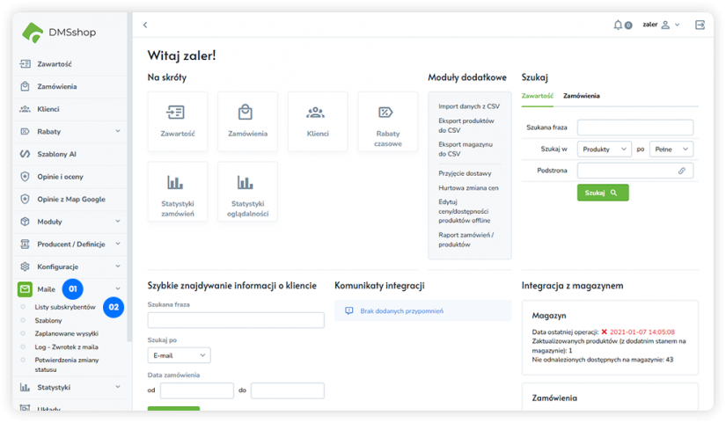Expand the Rabaty sidebar menu

[118, 131]
